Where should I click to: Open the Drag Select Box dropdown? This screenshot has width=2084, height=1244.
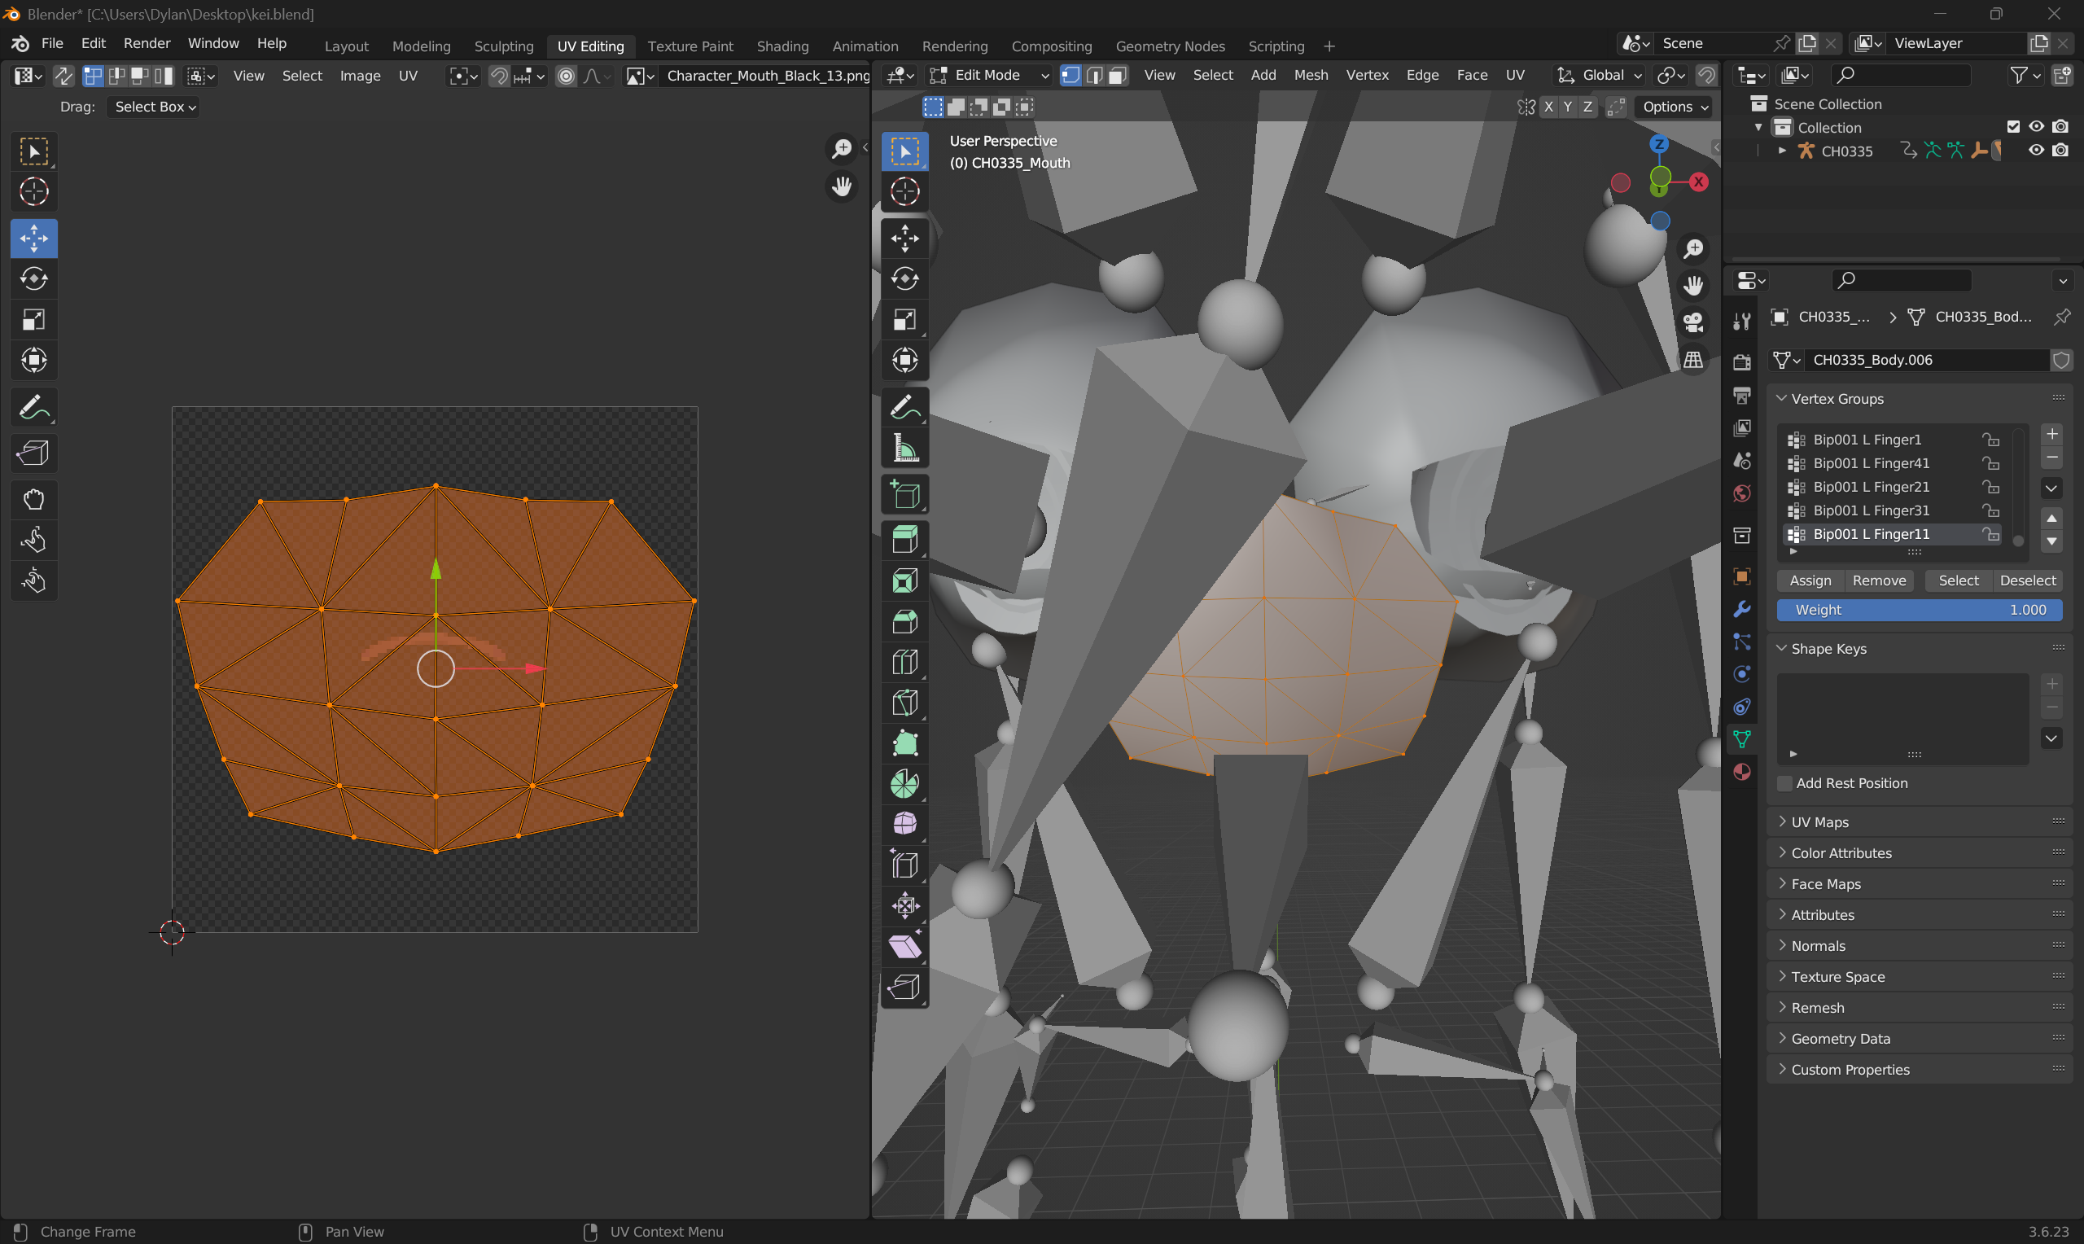(x=153, y=107)
